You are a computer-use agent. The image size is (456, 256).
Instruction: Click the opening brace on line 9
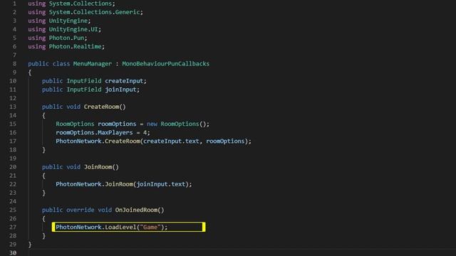[30, 73]
